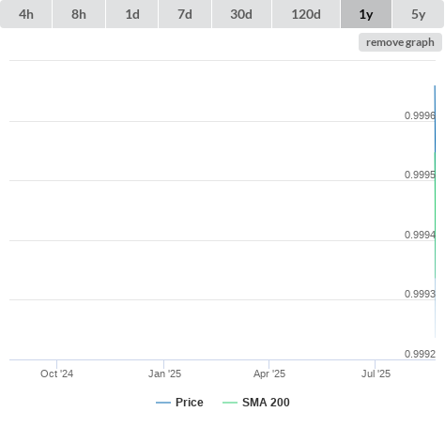Screen dimensions: 445x427
Task: Choose the 7d time range
Action: click(185, 14)
